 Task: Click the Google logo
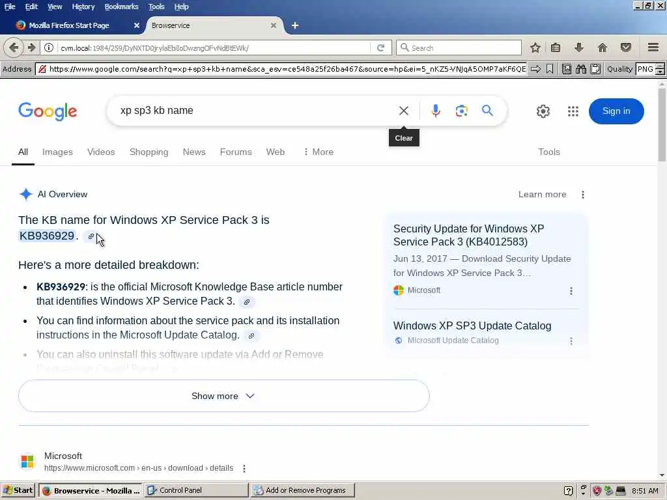tap(48, 111)
